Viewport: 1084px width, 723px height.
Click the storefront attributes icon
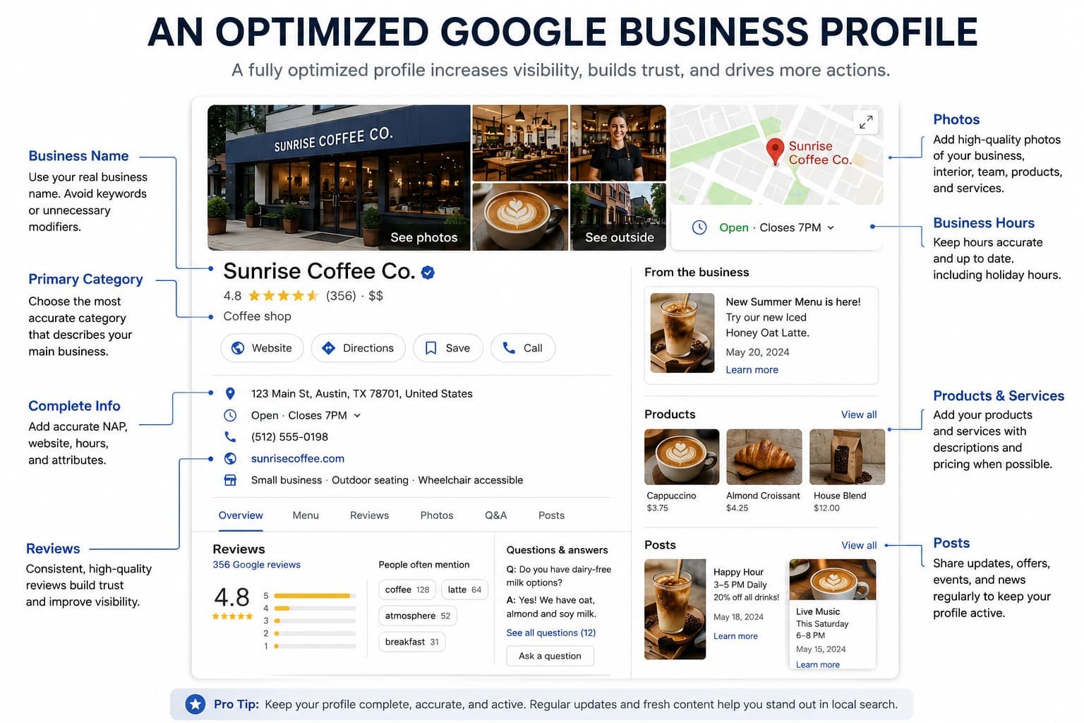pos(230,480)
